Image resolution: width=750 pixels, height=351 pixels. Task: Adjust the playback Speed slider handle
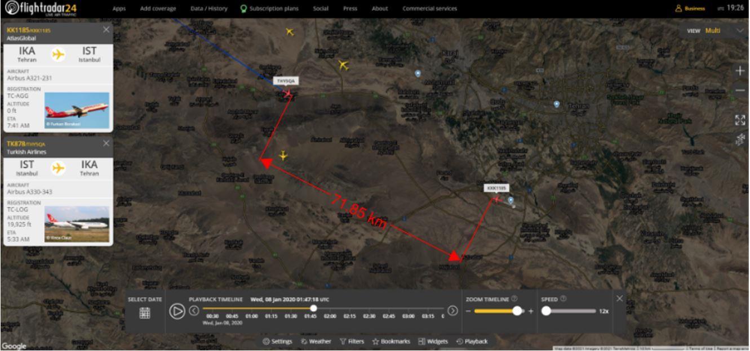point(546,310)
